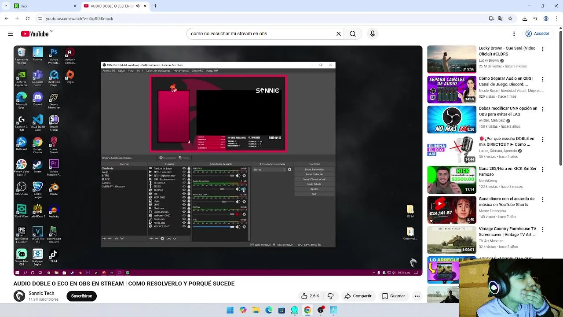Reload the page in Chrome
The height and width of the screenshot is (317, 563).
[27, 18]
